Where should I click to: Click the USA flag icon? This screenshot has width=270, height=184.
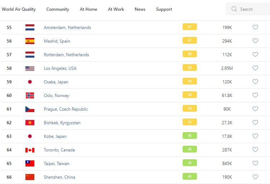click(x=30, y=68)
